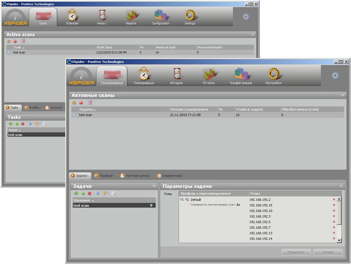351x265 pixels.
Task: Sort by Узлов в задаче column
Action: (258, 110)
